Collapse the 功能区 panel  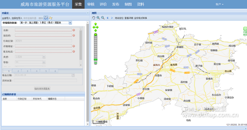point(88,13)
